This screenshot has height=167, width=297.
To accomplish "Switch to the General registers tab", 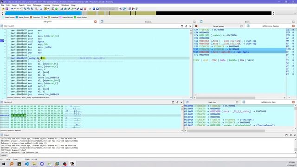I will 219,26.
